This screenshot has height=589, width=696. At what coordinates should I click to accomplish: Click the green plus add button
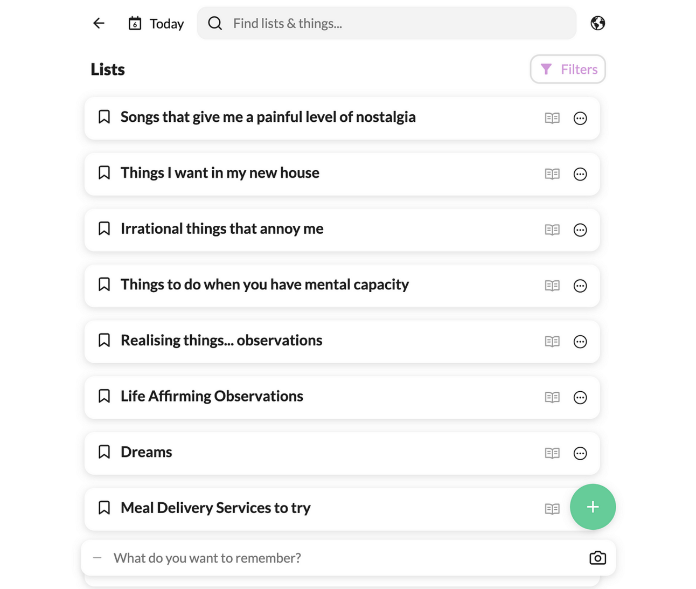click(x=593, y=507)
